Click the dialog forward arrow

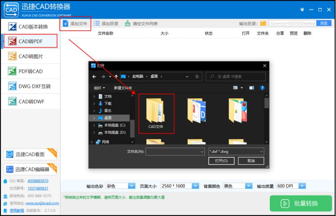pos(103,77)
